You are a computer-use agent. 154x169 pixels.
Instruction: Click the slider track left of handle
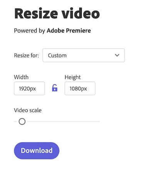coord(15,122)
